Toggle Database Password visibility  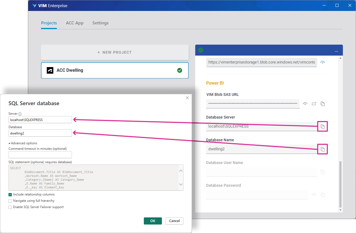[314, 195]
